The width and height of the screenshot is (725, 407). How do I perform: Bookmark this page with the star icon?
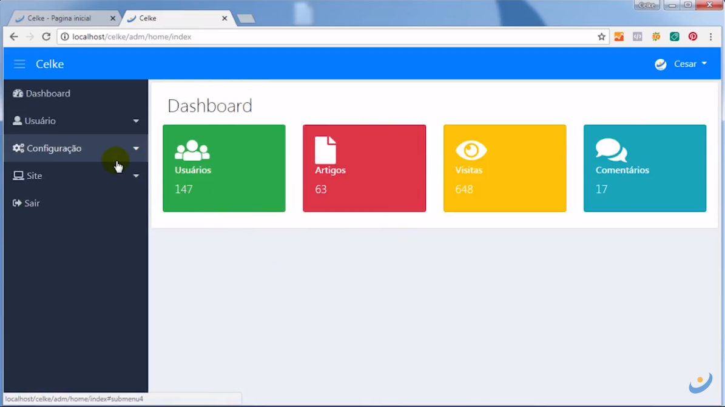point(601,37)
